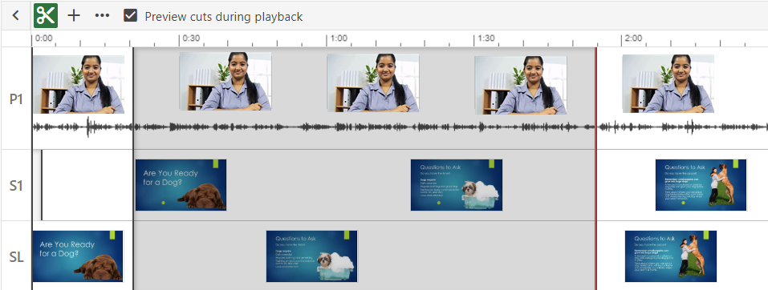
Task: Click the P1 audio waveform
Action: 400,127
